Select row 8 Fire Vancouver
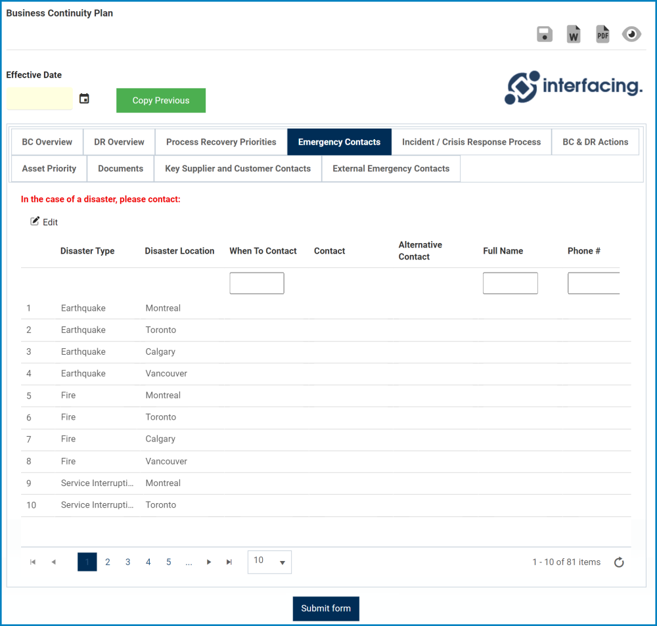This screenshot has height=626, width=657. pyautogui.click(x=326, y=461)
